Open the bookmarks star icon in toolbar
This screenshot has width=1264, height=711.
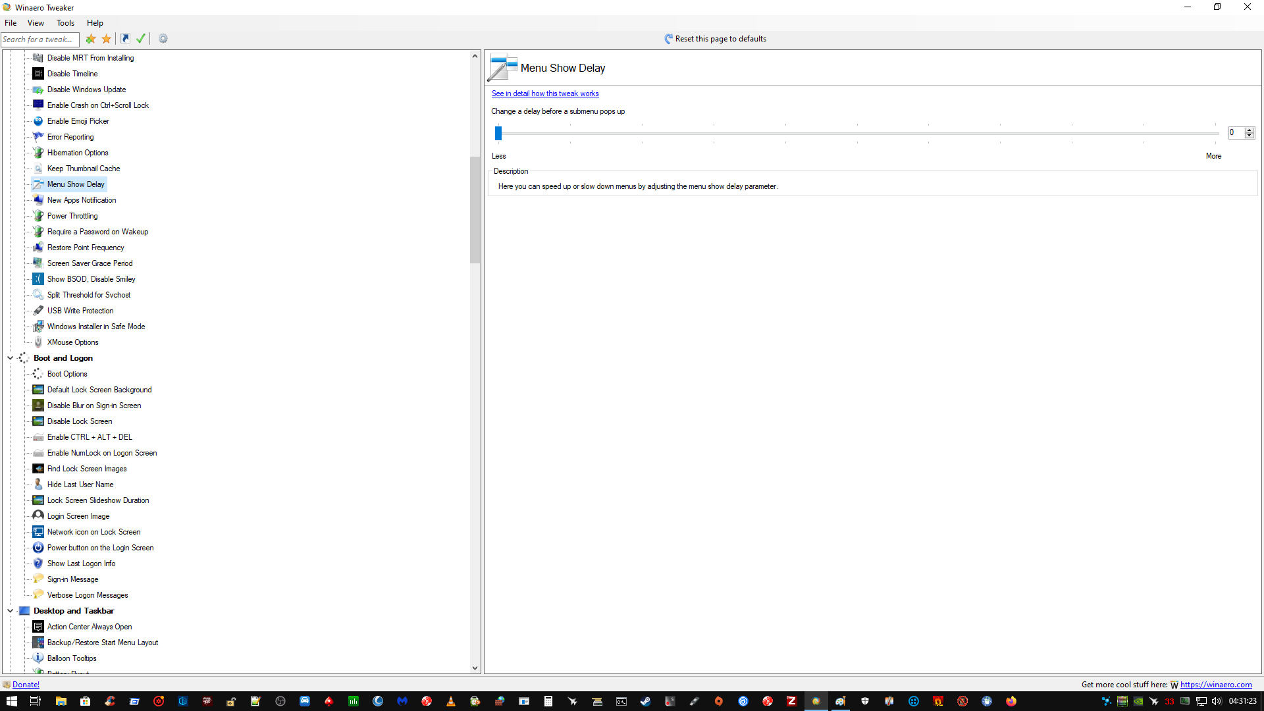[x=107, y=39]
